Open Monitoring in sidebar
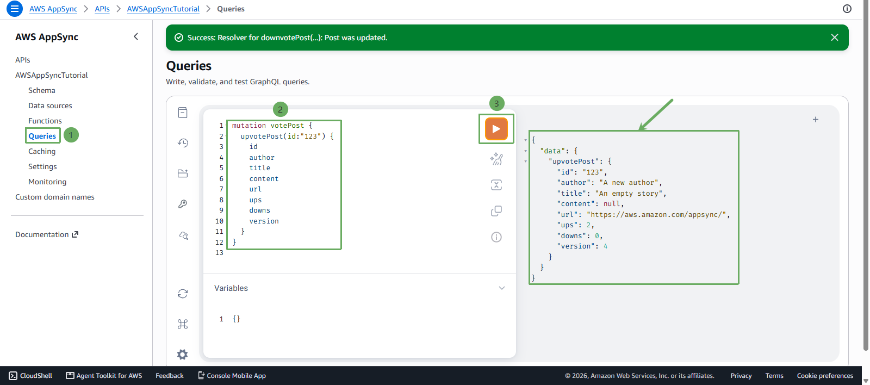The image size is (870, 385). point(47,182)
